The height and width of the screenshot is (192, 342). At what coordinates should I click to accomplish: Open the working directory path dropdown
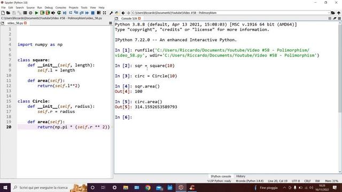329,13
